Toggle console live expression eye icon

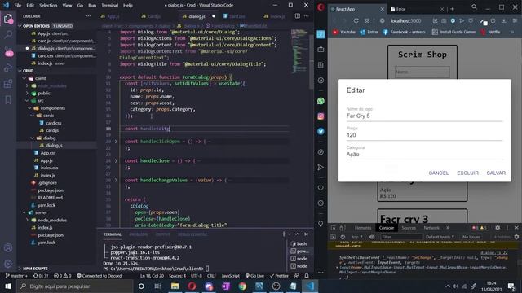point(372,237)
